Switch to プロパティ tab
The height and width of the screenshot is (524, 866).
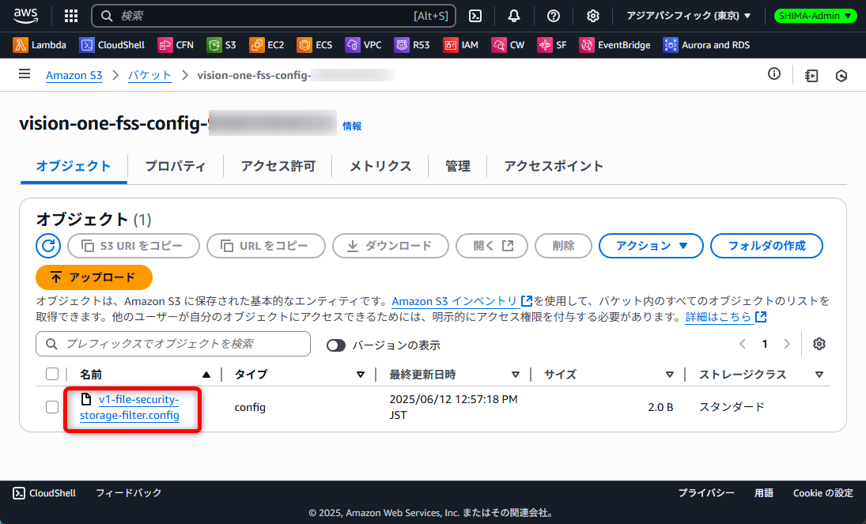pyautogui.click(x=175, y=166)
